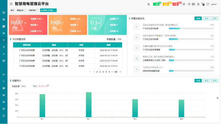Open the orange 紧急 3566 alarm card

coord(68,25)
